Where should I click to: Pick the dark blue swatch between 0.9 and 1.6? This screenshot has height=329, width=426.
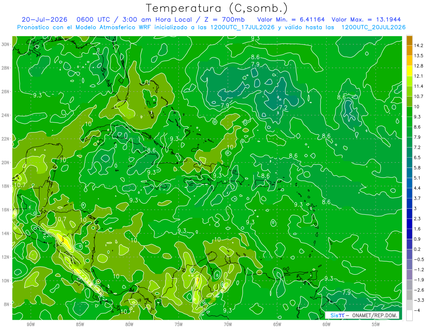pyautogui.click(x=409, y=234)
